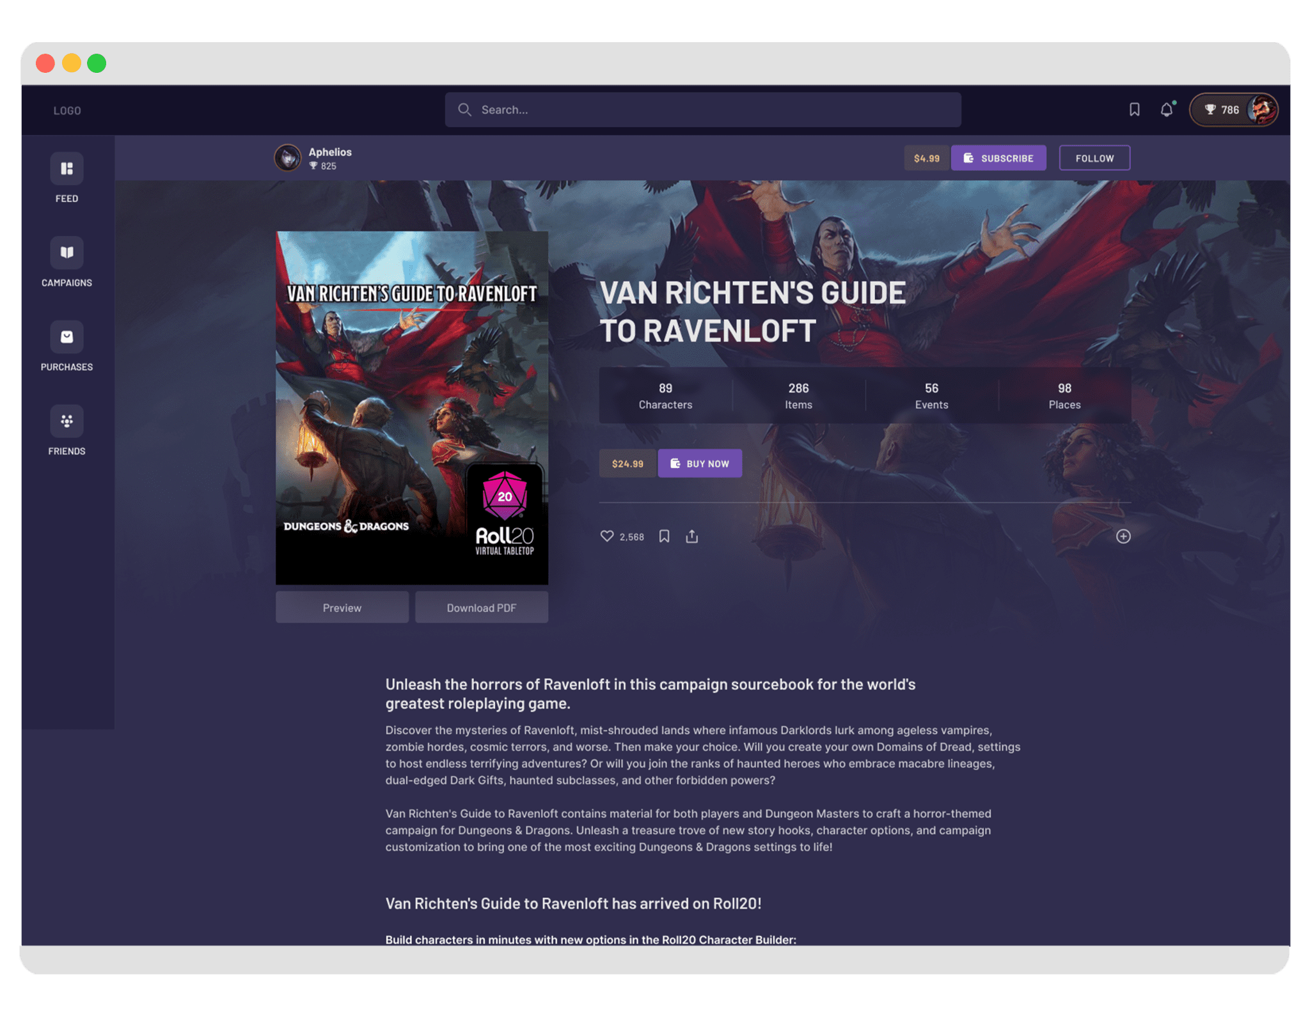
Task: Click the macOS green fullscreen button
Action: [97, 63]
